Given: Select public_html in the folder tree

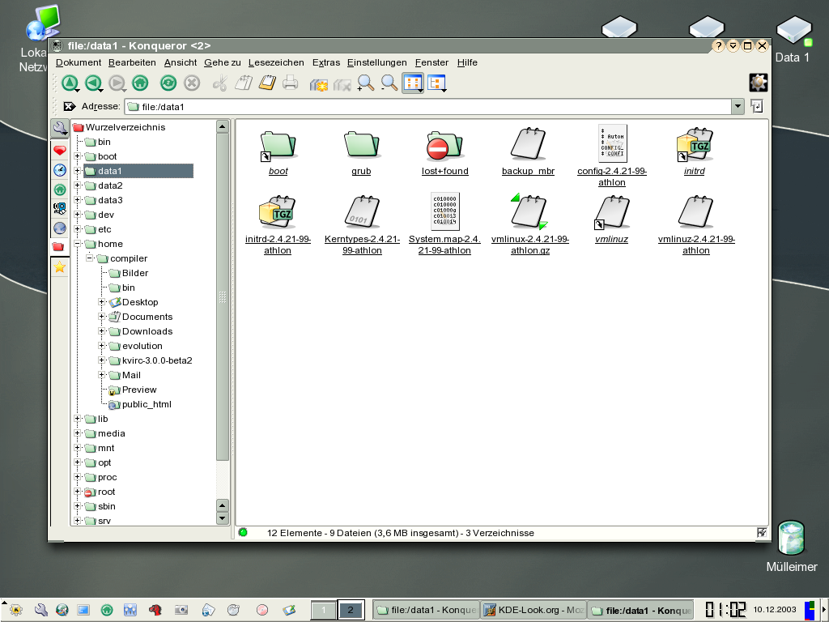Looking at the screenshot, I should [147, 404].
